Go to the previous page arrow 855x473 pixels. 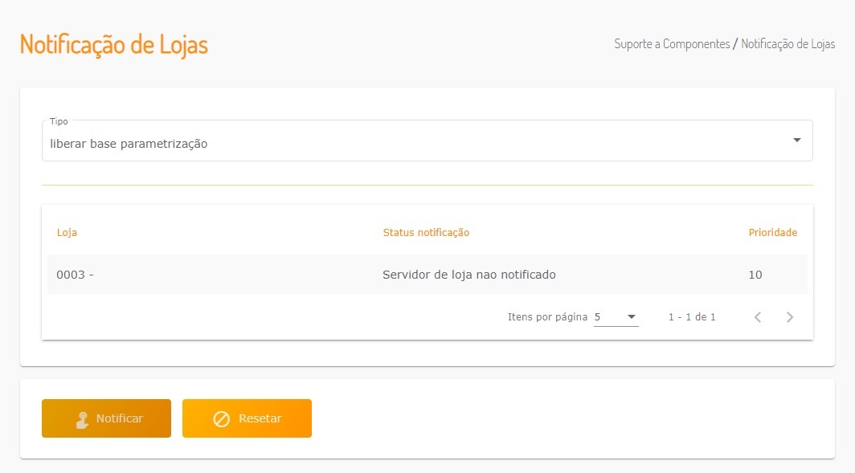pos(758,317)
